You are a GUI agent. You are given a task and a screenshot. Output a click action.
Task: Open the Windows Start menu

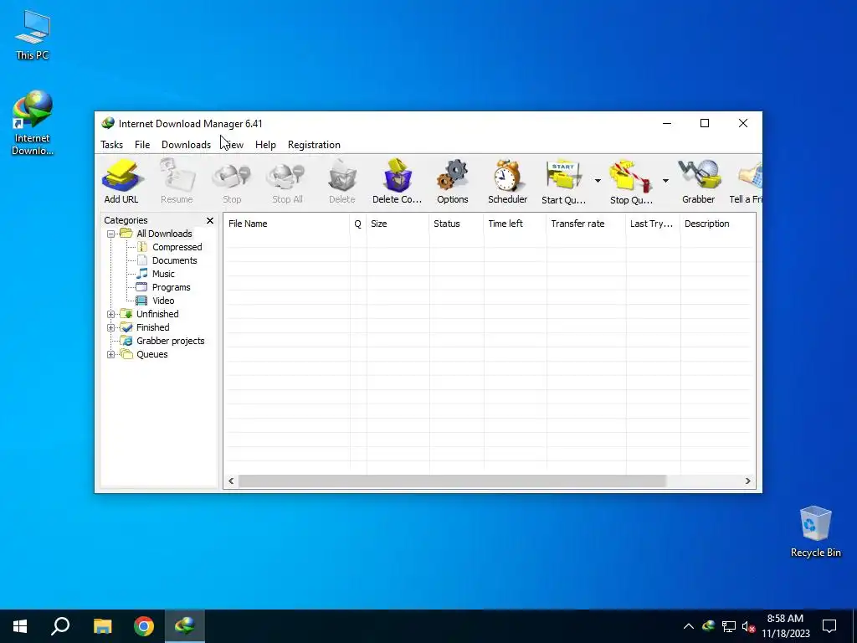point(20,626)
